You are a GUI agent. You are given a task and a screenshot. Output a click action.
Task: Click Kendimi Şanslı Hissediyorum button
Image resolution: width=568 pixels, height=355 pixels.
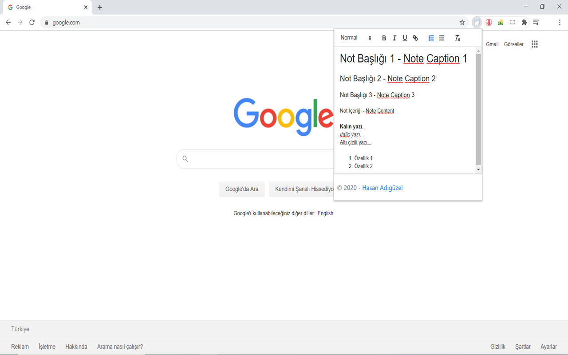tap(301, 189)
